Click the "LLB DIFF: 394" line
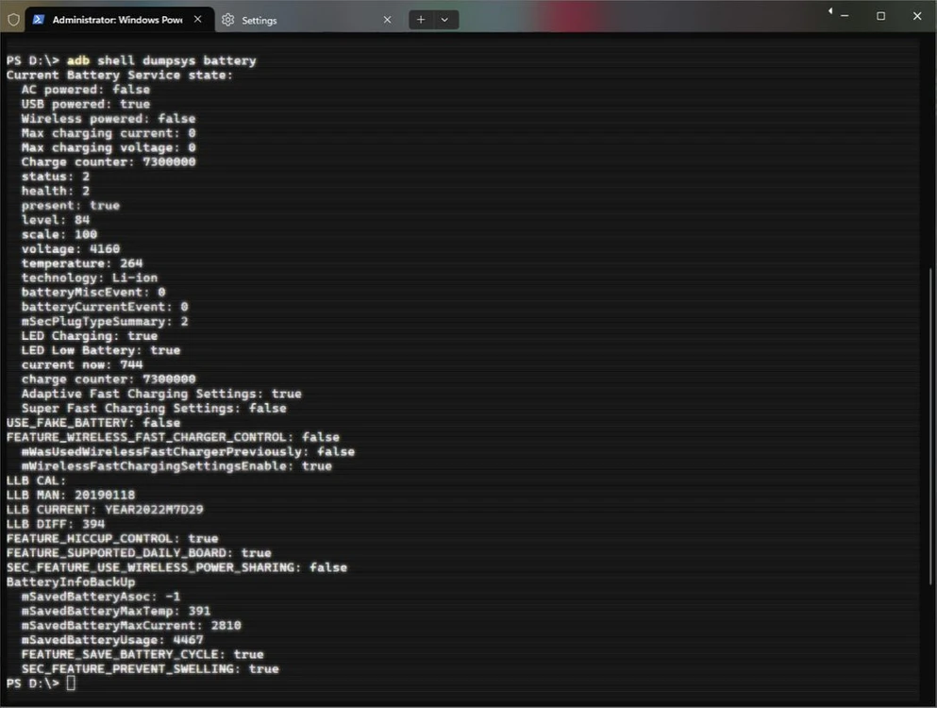 (56, 525)
